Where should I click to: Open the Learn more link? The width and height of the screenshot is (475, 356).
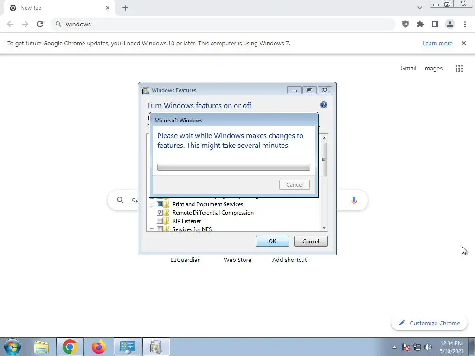[437, 43]
